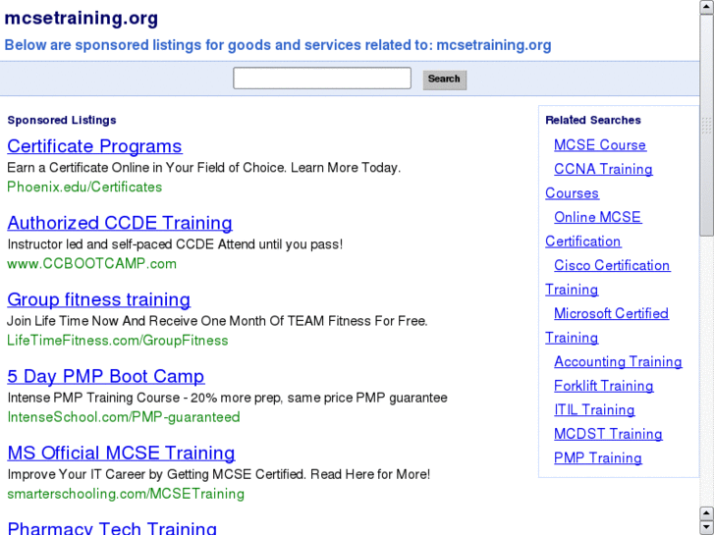Click the Sponsored Listings heading
Screen dimensions: 714x535
tap(62, 120)
